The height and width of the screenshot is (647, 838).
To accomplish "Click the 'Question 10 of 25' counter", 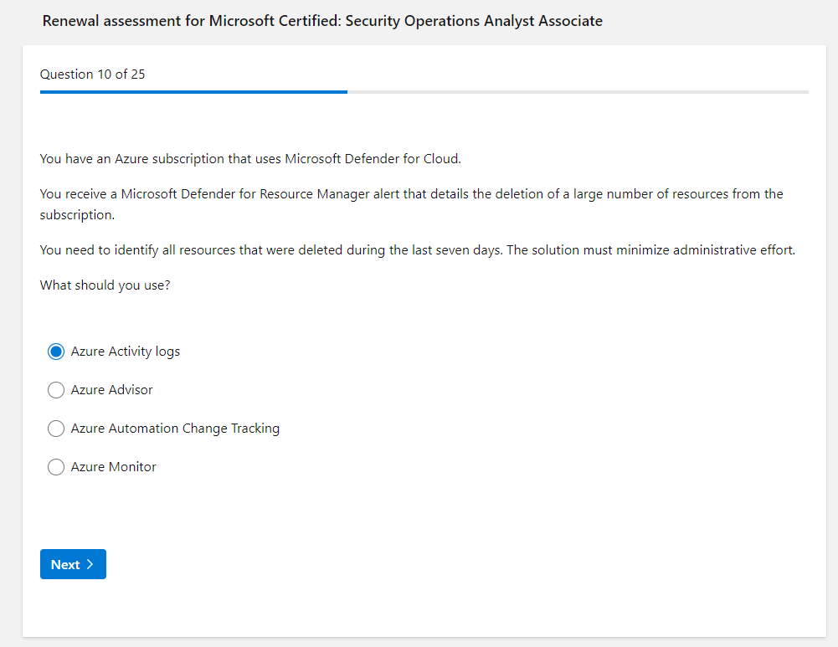I will [x=92, y=74].
